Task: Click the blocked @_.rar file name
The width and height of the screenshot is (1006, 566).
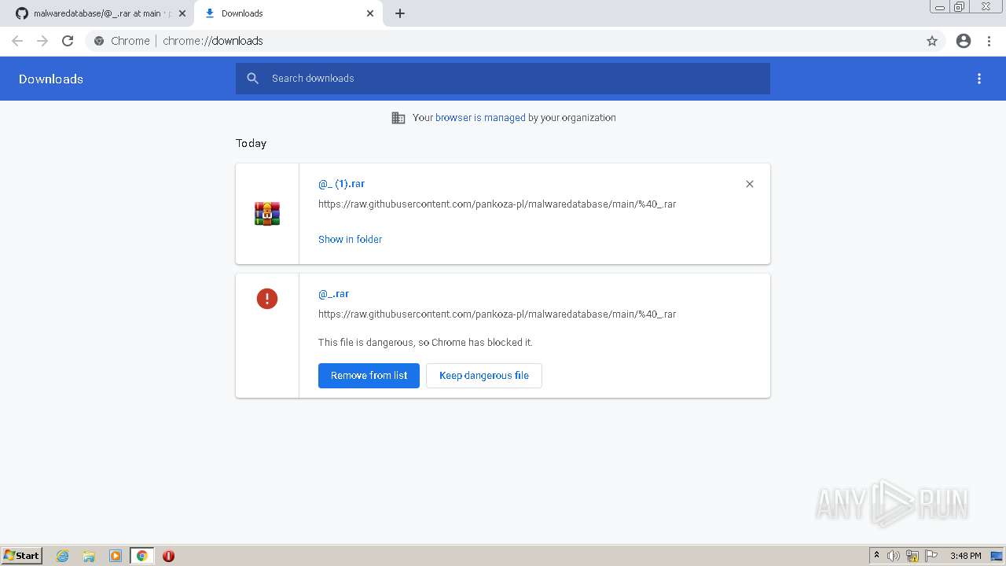Action: 333,294
